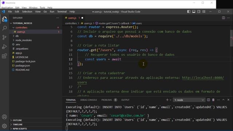
Task: Toggle secondary side bar layout icon
Action: click(x=199, y=12)
